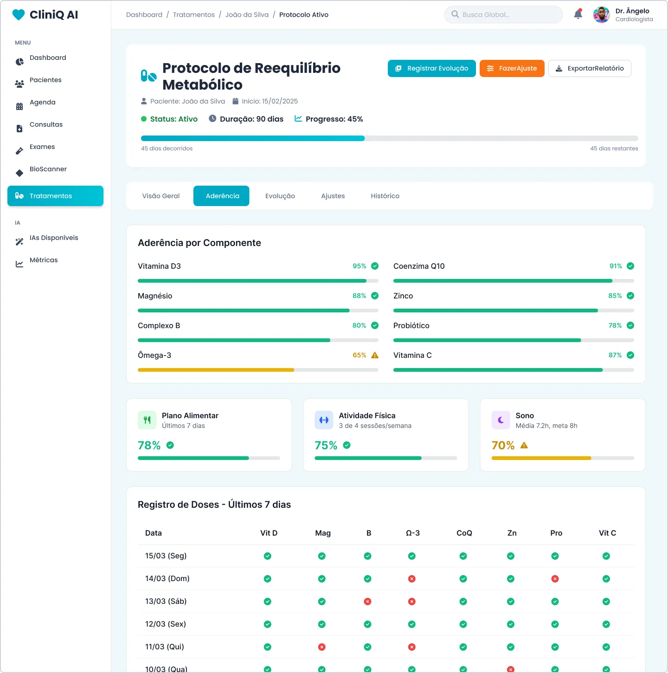Toggle missed B dose on 13/03
The height and width of the screenshot is (673, 668).
click(x=367, y=602)
